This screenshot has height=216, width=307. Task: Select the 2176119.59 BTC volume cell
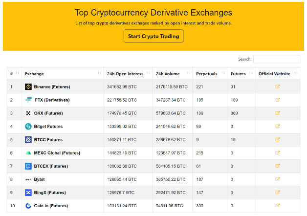pos(172,86)
